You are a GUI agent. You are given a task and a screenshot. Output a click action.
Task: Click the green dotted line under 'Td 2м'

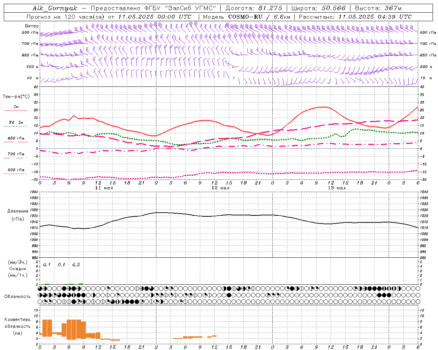click(15, 126)
